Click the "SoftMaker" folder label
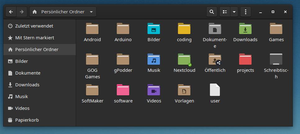The image size is (300, 134). click(93, 101)
